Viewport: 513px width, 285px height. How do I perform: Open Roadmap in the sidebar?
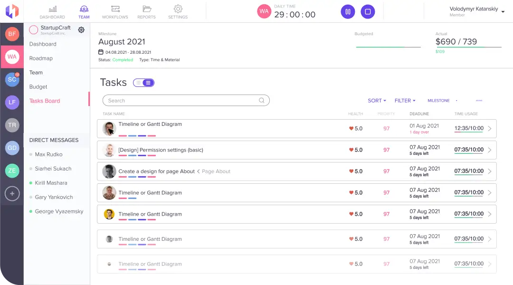[41, 58]
